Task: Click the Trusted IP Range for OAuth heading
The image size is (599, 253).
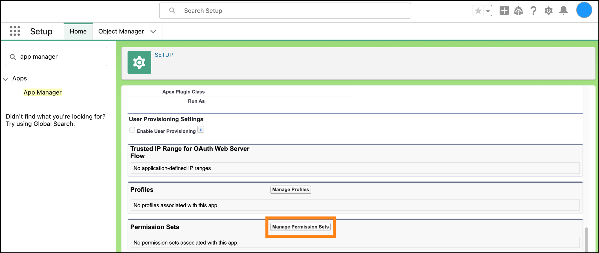Action: point(190,152)
